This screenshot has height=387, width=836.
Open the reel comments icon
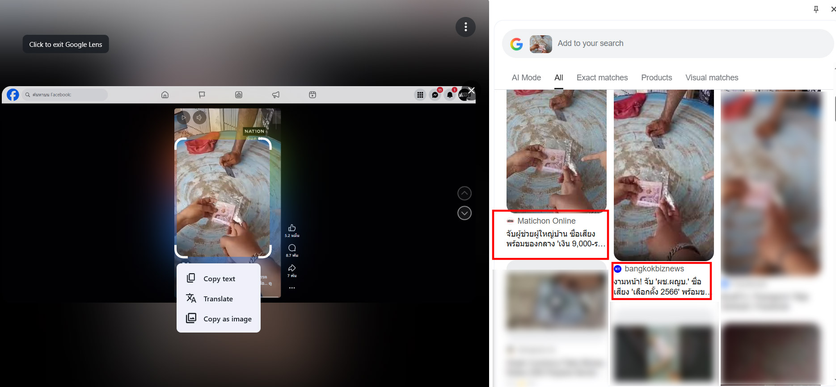point(292,248)
